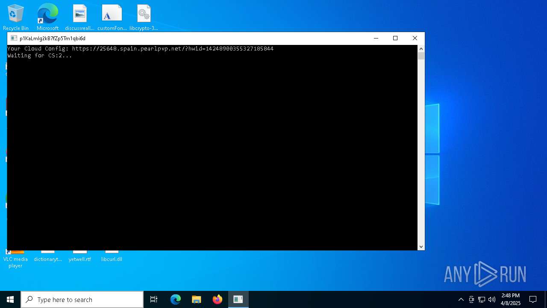The height and width of the screenshot is (308, 547).
Task: Click the p1KaLmIg2kB7fZp5Tm1qbi6d window title
Action: coord(53,38)
